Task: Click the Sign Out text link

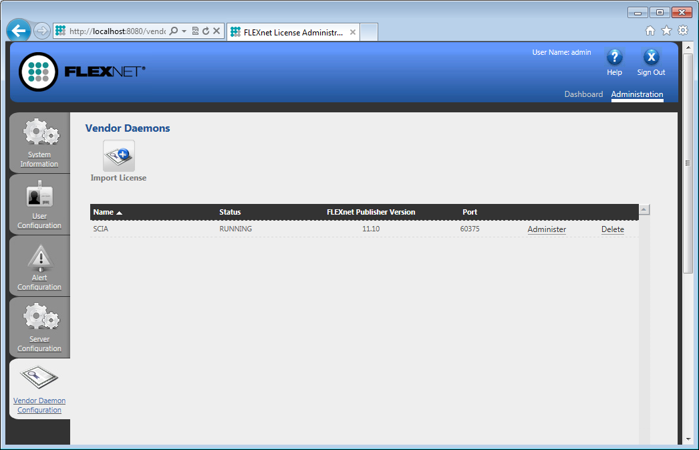Action: [651, 72]
